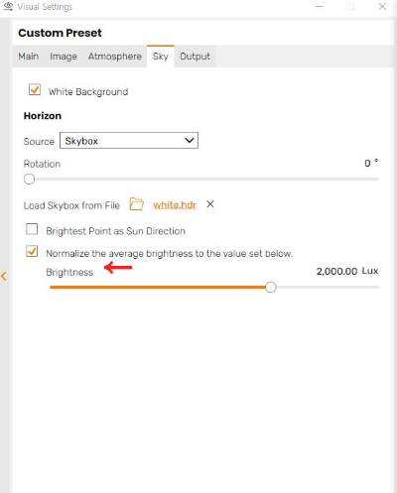Click the 2,000.00 Lux brightness value
The height and width of the screenshot is (493, 397).
pyautogui.click(x=336, y=272)
